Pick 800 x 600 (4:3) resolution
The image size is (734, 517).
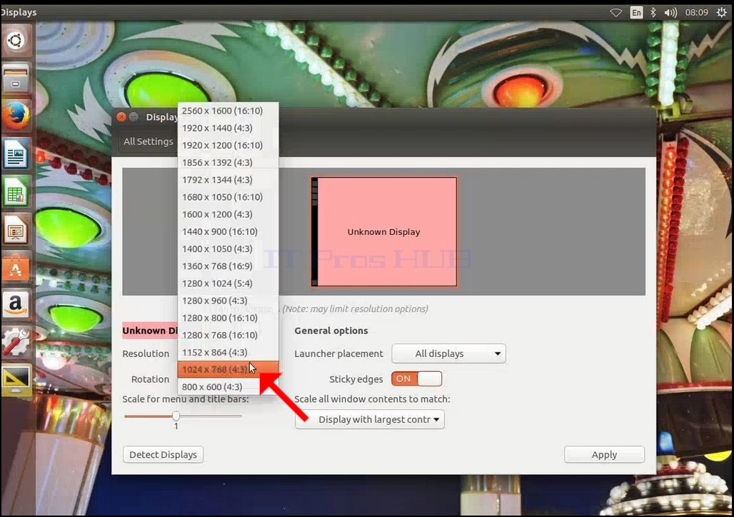228,387
